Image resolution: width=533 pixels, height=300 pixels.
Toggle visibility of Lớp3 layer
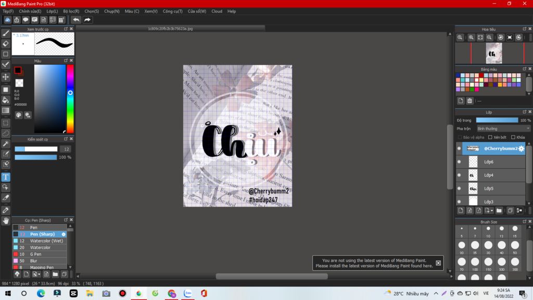(x=459, y=202)
